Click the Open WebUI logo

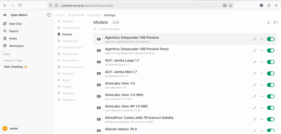point(5,15)
